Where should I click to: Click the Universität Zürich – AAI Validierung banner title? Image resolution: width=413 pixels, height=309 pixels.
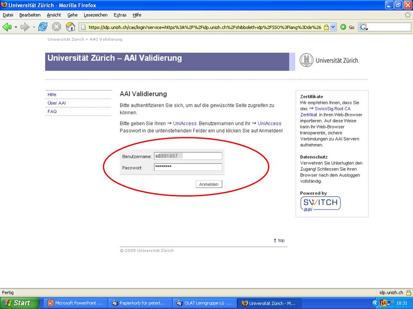pos(114,58)
